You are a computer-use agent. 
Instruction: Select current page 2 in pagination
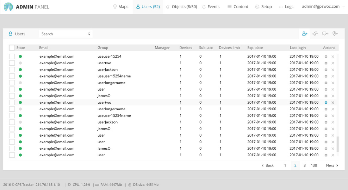(296, 165)
